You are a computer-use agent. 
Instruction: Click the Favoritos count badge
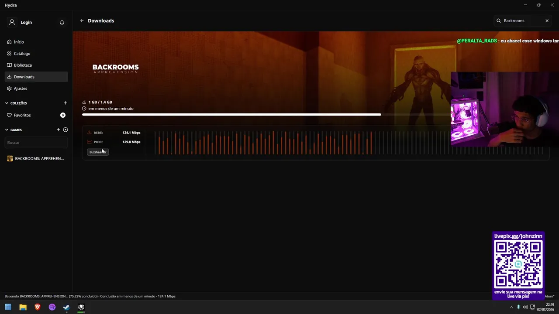click(x=63, y=115)
